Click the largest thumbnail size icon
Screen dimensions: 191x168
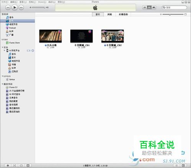point(186,14)
